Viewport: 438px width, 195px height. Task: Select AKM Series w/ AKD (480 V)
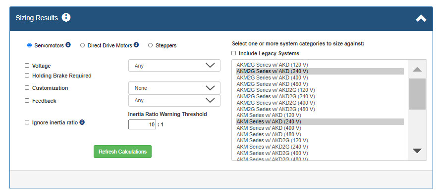click(x=320, y=134)
